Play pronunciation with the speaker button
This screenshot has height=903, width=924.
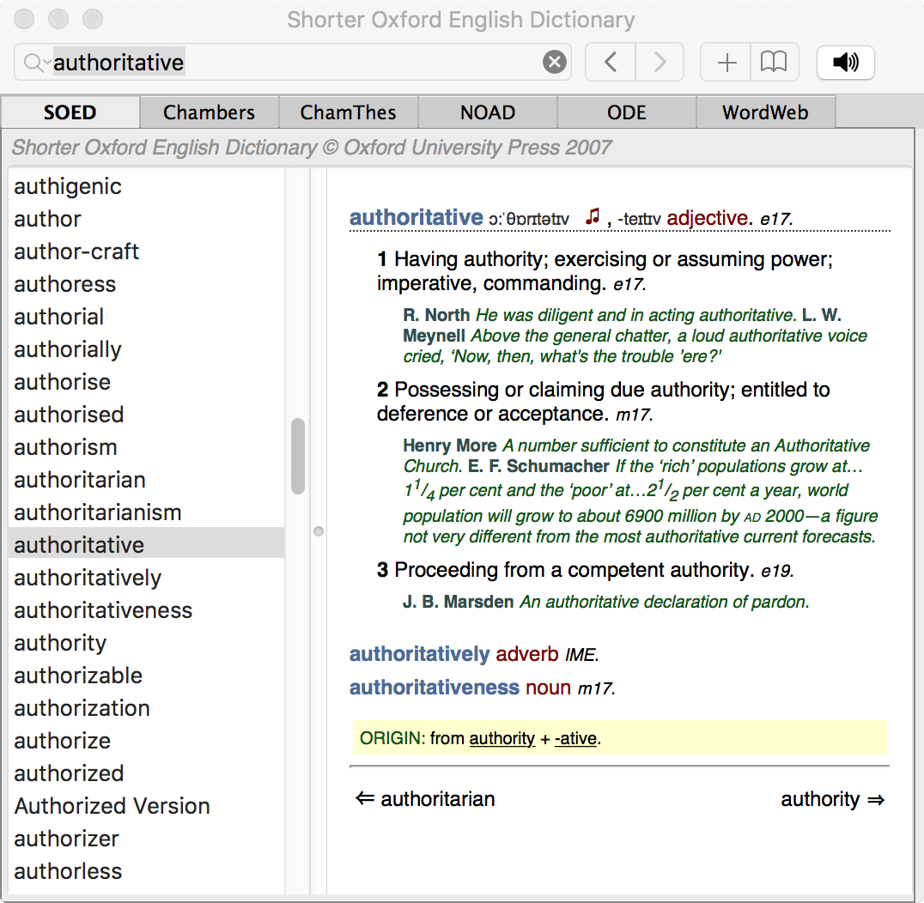pyautogui.click(x=846, y=62)
